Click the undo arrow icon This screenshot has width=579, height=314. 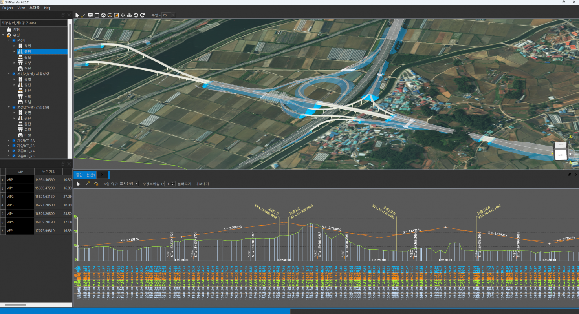pos(136,15)
